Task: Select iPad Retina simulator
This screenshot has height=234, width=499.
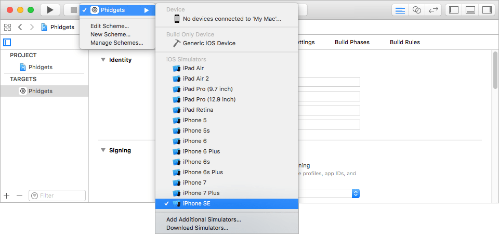Action: coord(227,110)
